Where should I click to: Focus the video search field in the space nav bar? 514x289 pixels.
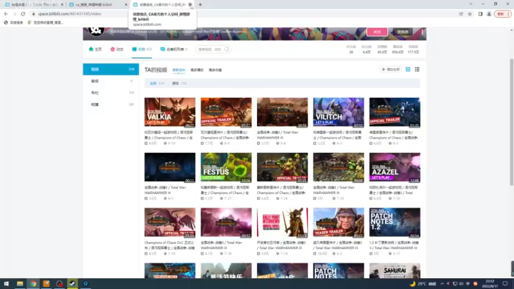[210, 49]
